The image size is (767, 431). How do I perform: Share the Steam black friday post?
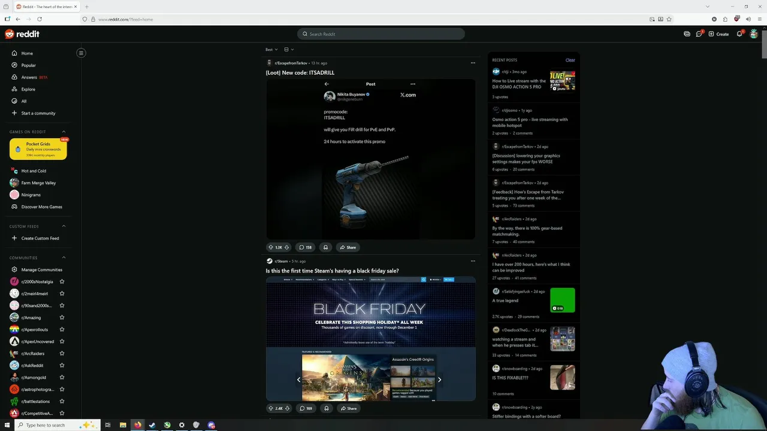(x=348, y=408)
